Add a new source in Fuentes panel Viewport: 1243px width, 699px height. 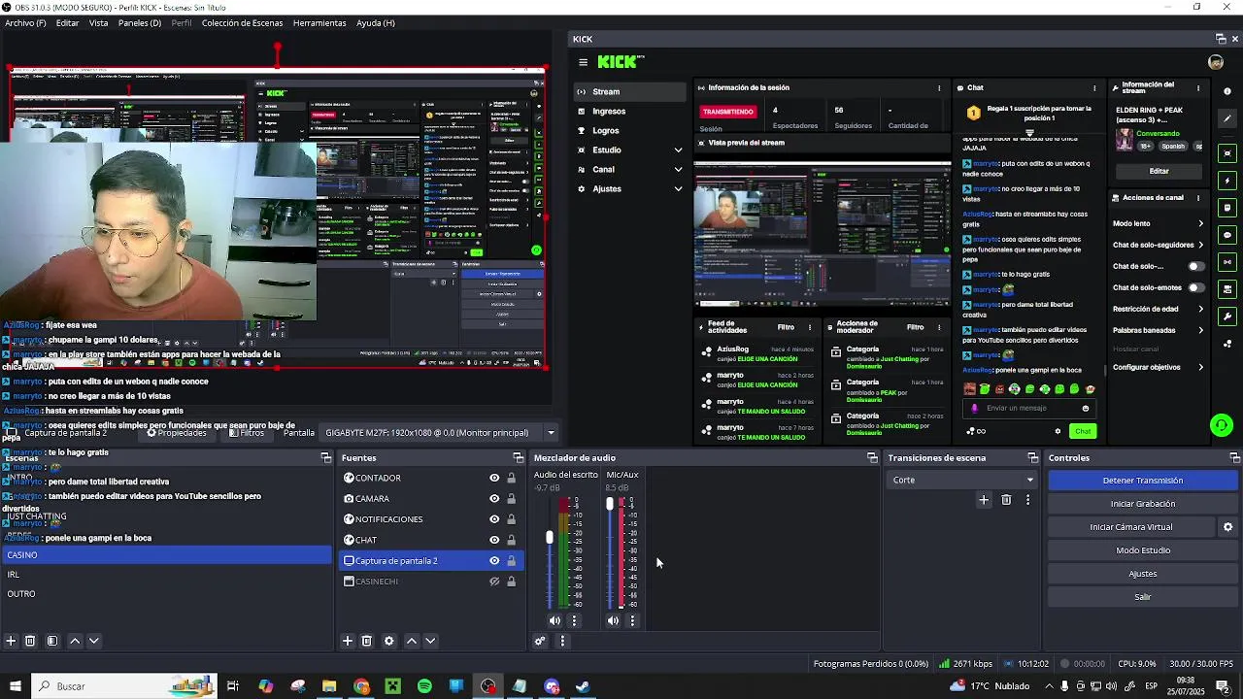pos(348,641)
